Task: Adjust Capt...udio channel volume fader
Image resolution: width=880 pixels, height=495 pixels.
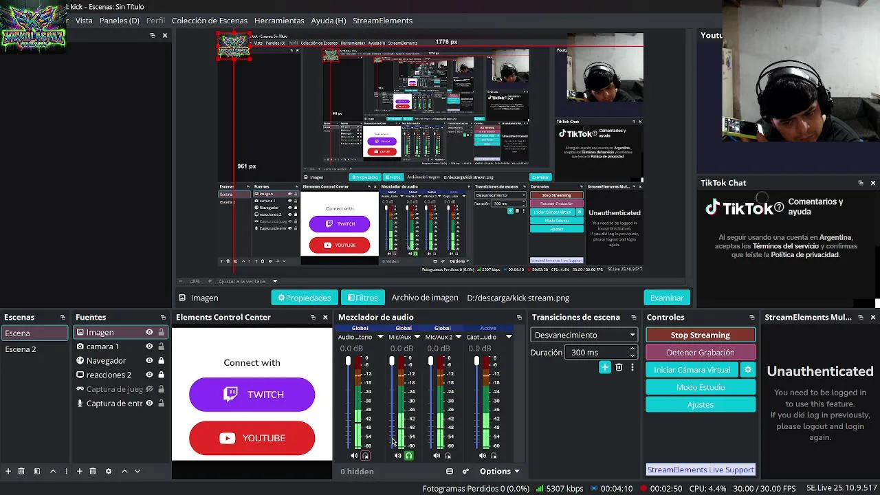Action: tap(476, 362)
